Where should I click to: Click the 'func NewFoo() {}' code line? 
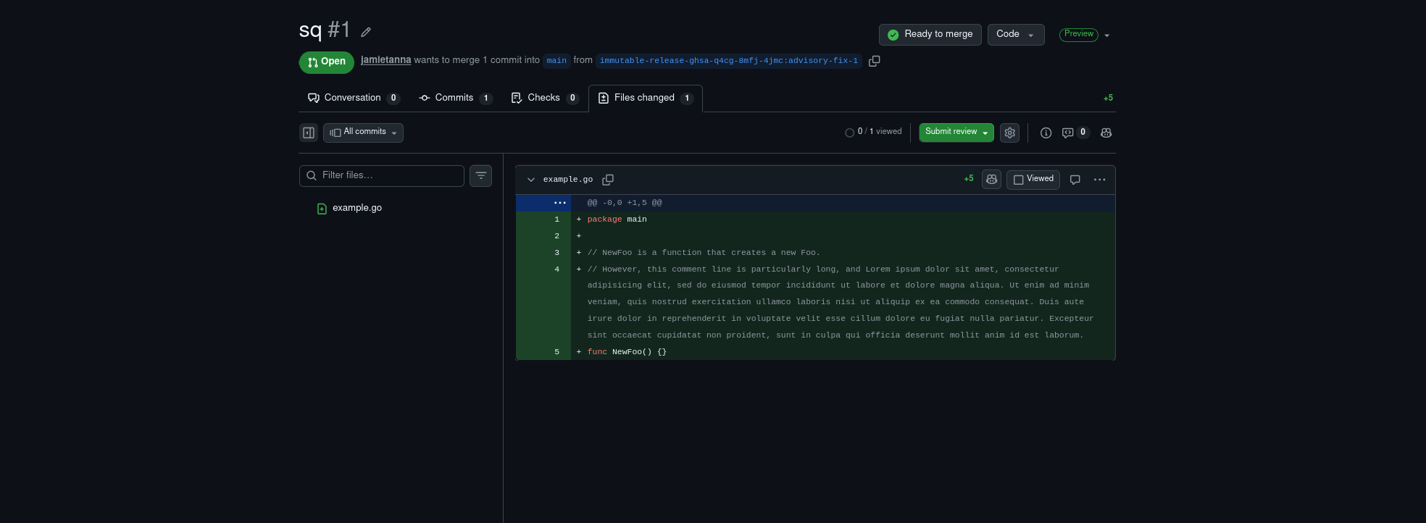[627, 352]
